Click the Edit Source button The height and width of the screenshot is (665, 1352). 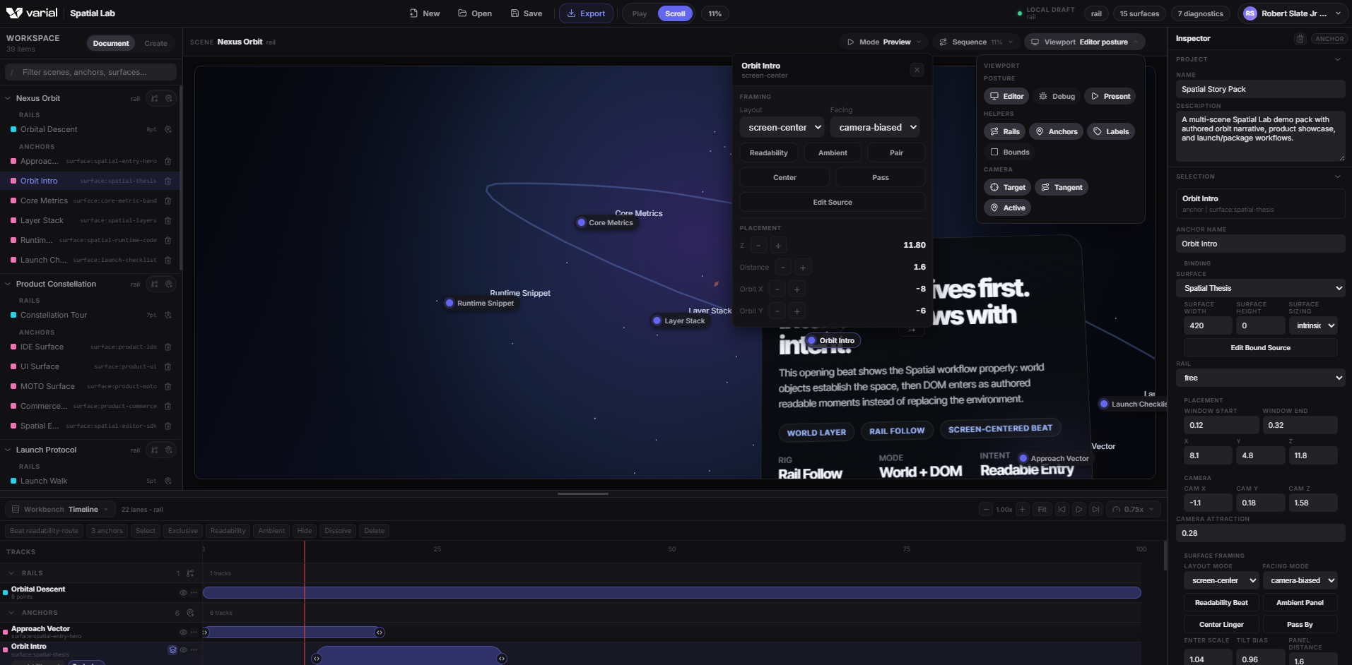pos(832,203)
